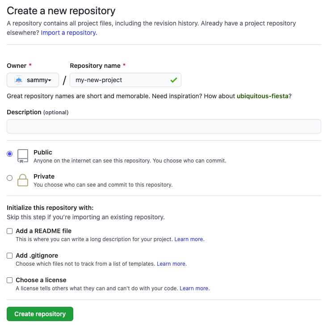Click the Create repository button
The image size is (327, 330).
click(40, 314)
